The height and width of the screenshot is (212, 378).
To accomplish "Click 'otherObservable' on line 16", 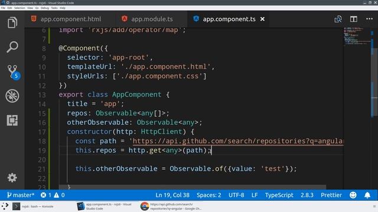I will (97, 122).
